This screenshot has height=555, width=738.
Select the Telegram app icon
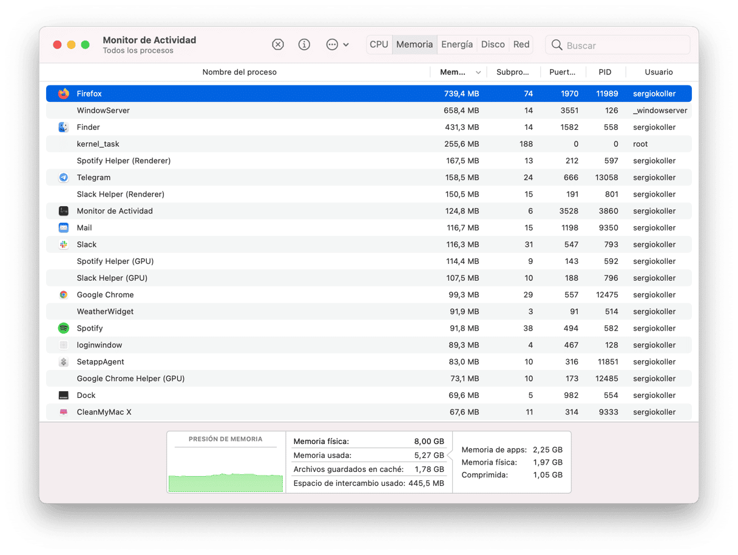click(64, 178)
